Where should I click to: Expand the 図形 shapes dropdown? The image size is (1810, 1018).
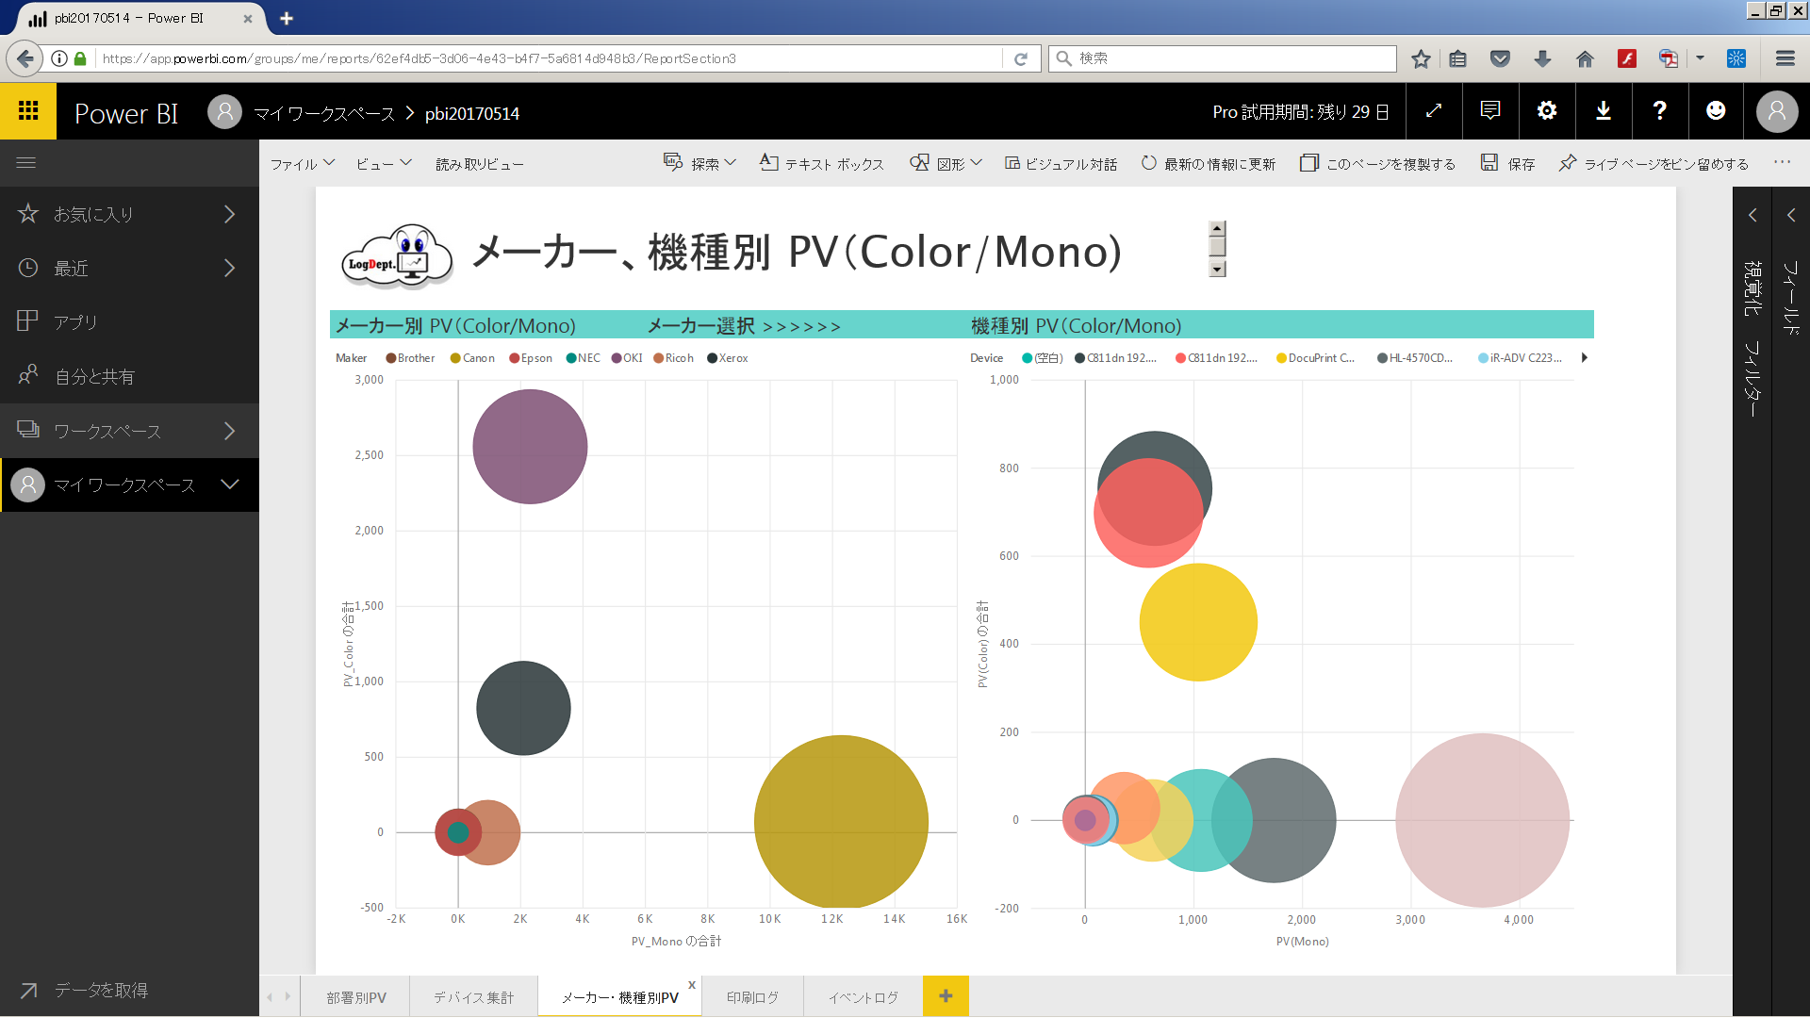pos(946,163)
